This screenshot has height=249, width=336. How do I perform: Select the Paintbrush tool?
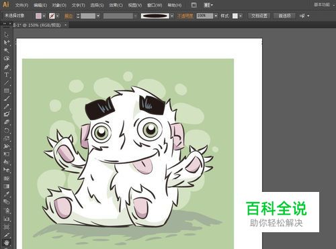coord(6,99)
